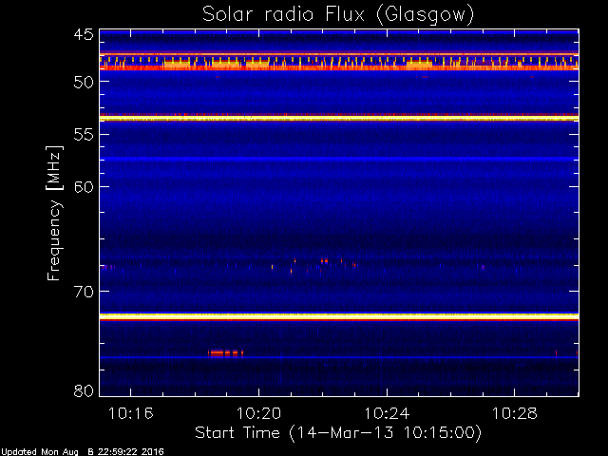Click the "70" frequency tick label

tap(84, 292)
